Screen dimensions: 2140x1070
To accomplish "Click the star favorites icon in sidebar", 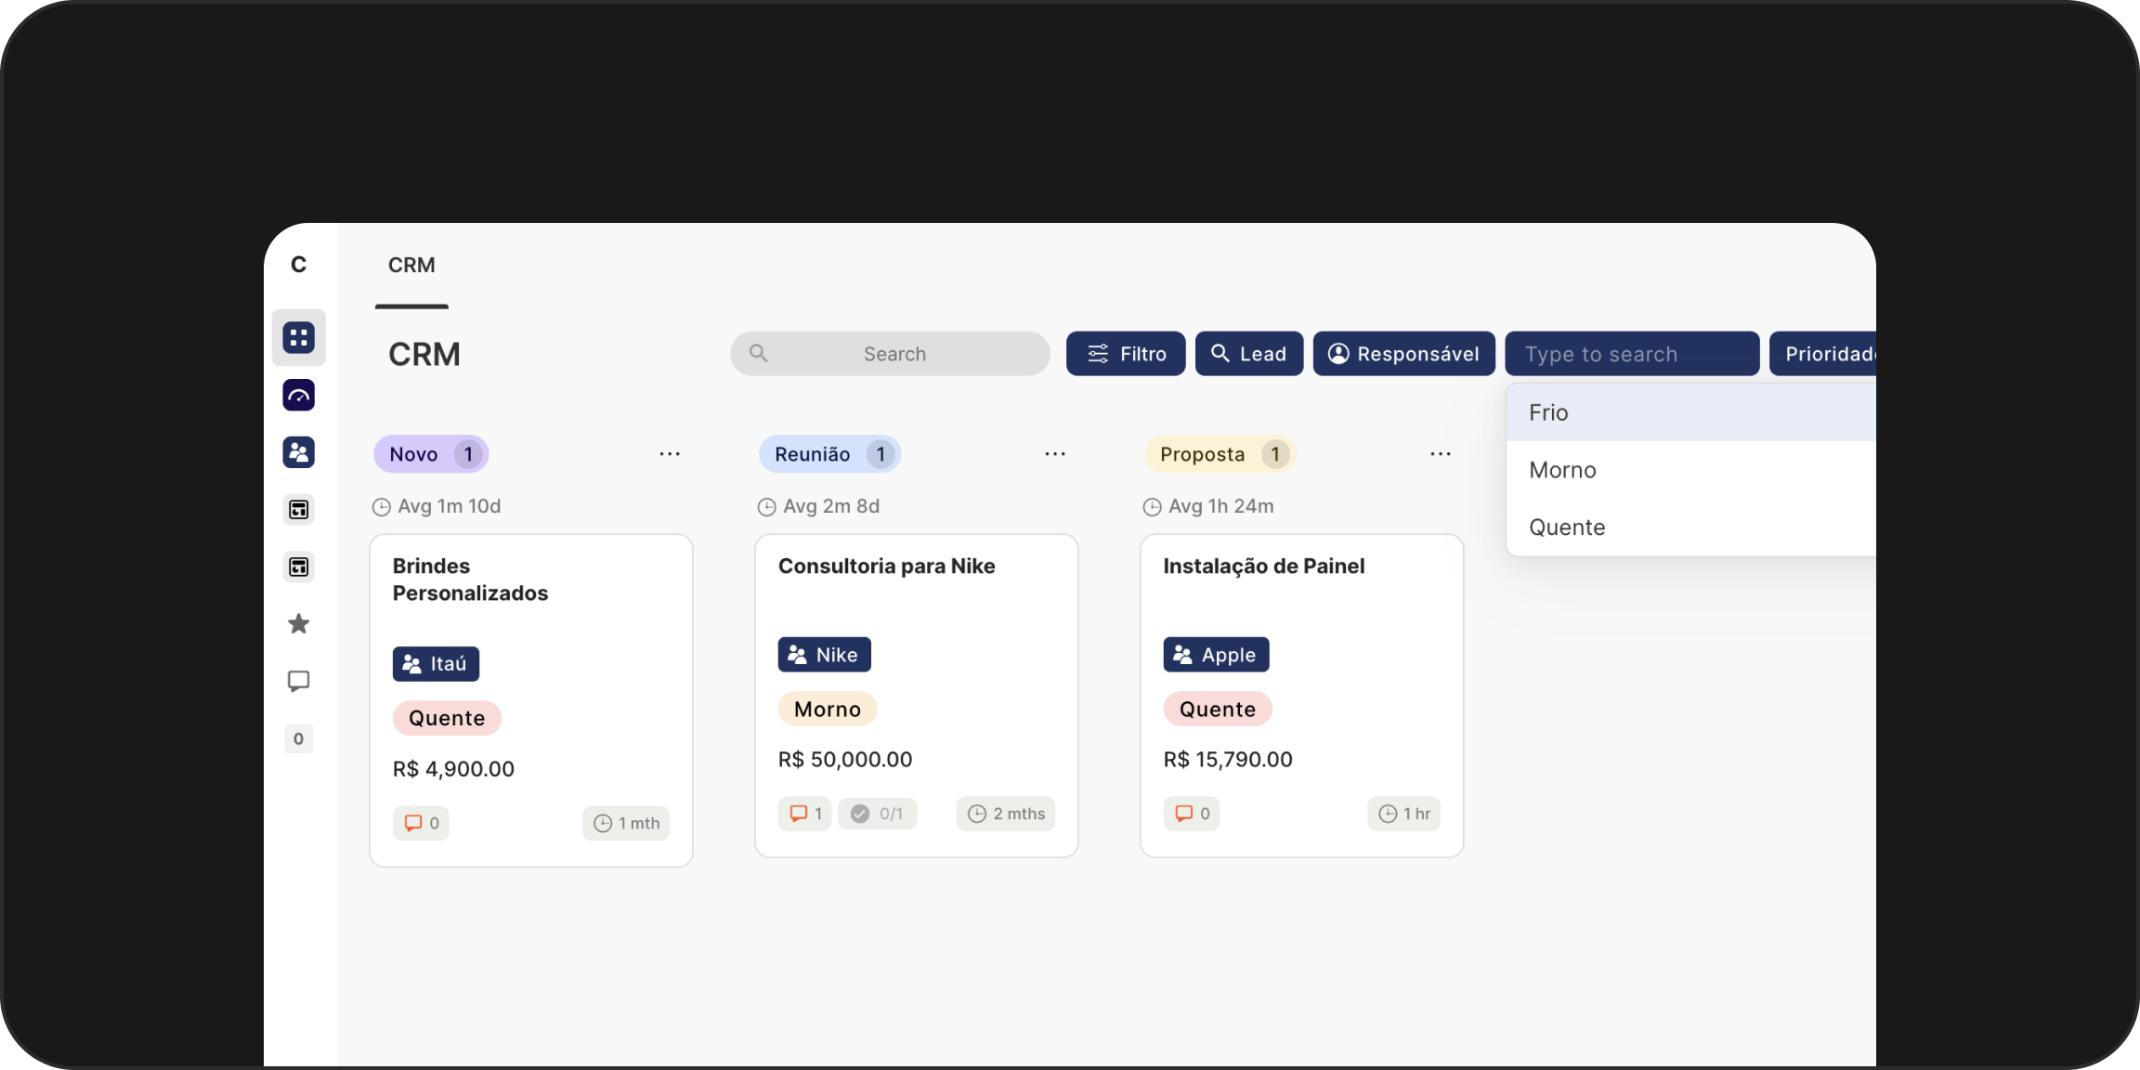I will (x=298, y=624).
